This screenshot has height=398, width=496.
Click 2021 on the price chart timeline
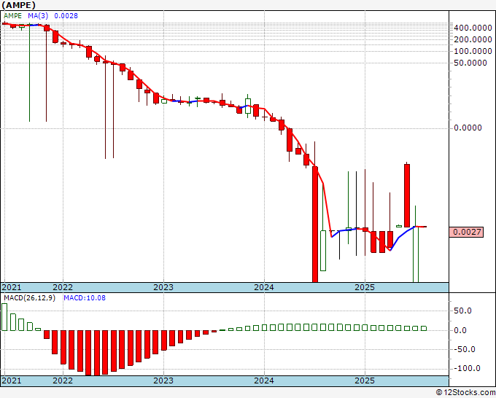(x=12, y=287)
